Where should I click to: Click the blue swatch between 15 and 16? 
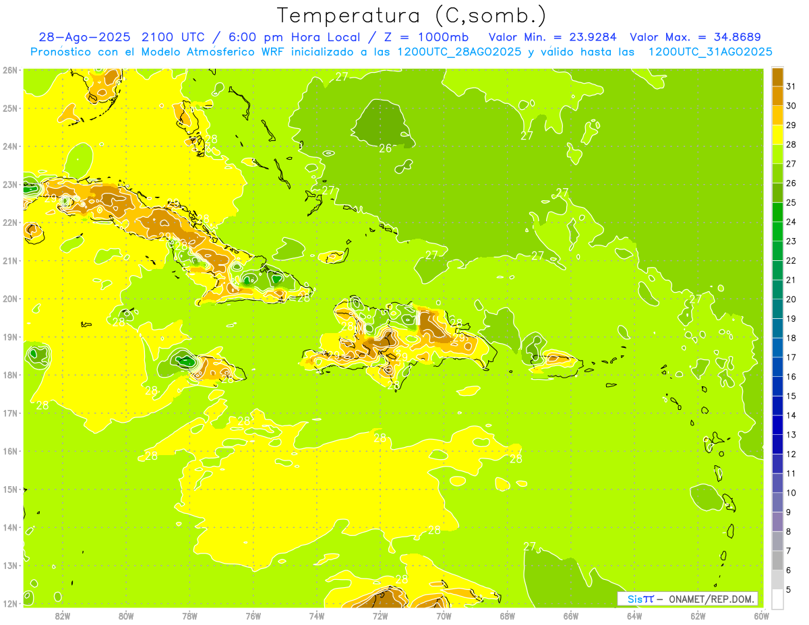(777, 386)
